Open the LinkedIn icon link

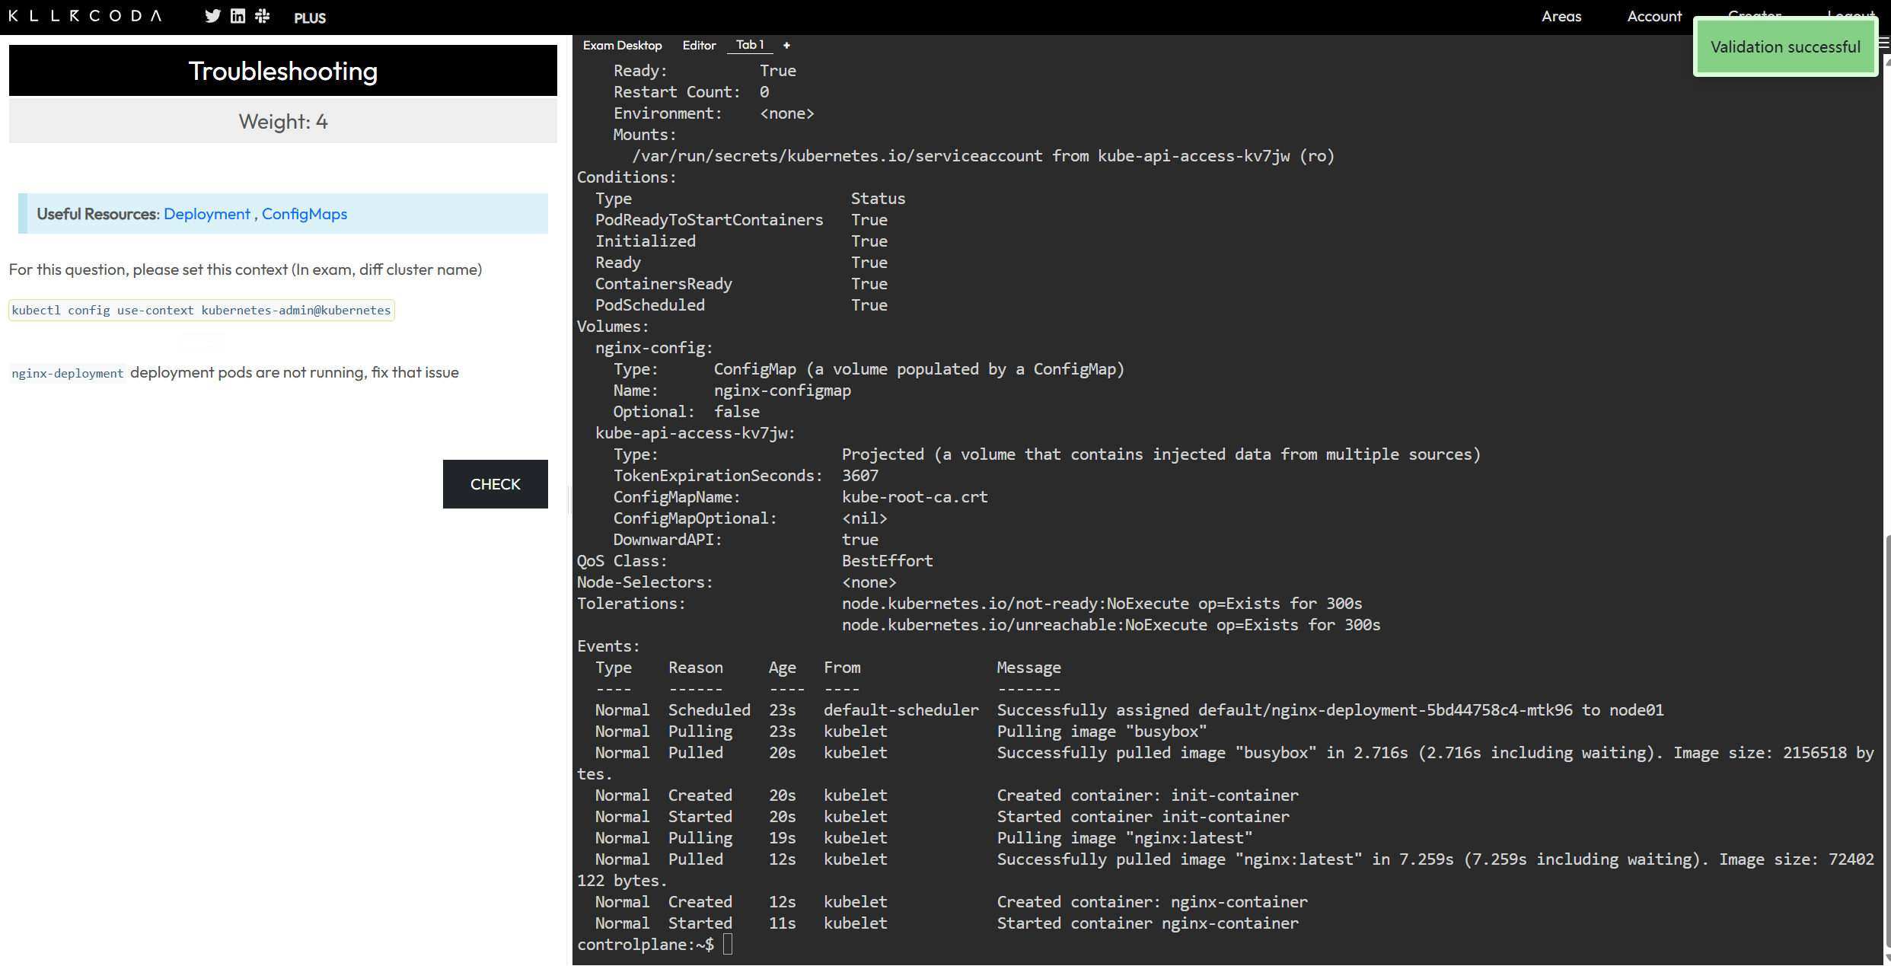pos(238,16)
